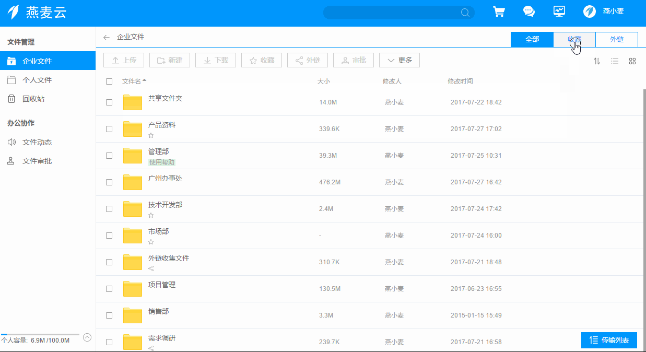The height and width of the screenshot is (352, 646).
Task: Click the 审批 approval icon
Action: pos(353,60)
